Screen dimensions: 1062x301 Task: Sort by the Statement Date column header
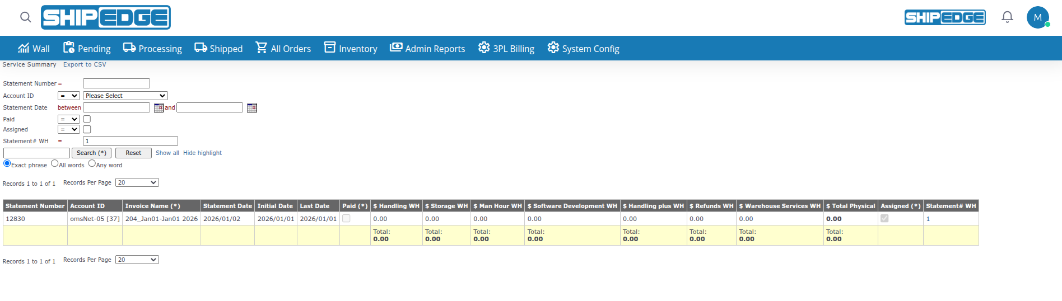point(227,206)
